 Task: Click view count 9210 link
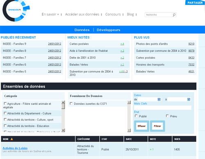[x=191, y=44]
